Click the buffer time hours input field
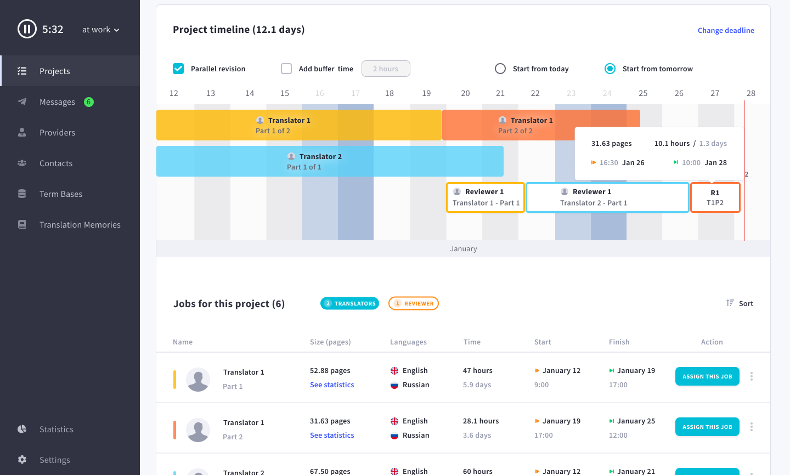Image resolution: width=790 pixels, height=475 pixels. pyautogui.click(x=386, y=69)
